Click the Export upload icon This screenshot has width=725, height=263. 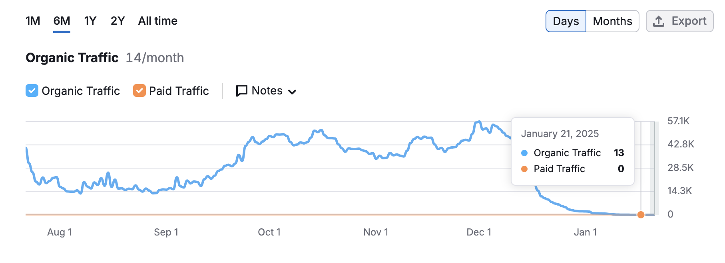(659, 21)
